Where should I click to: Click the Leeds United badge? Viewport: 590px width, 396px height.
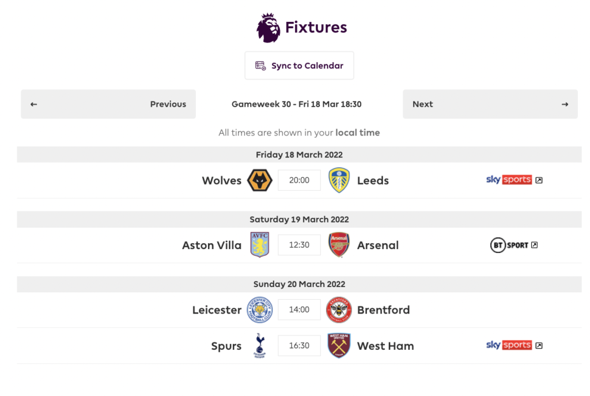coord(339,180)
